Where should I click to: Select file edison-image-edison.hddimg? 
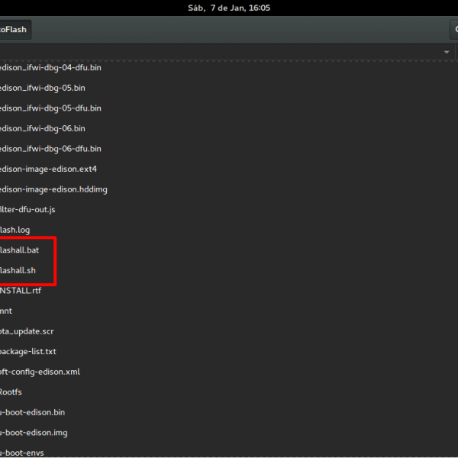click(53, 189)
